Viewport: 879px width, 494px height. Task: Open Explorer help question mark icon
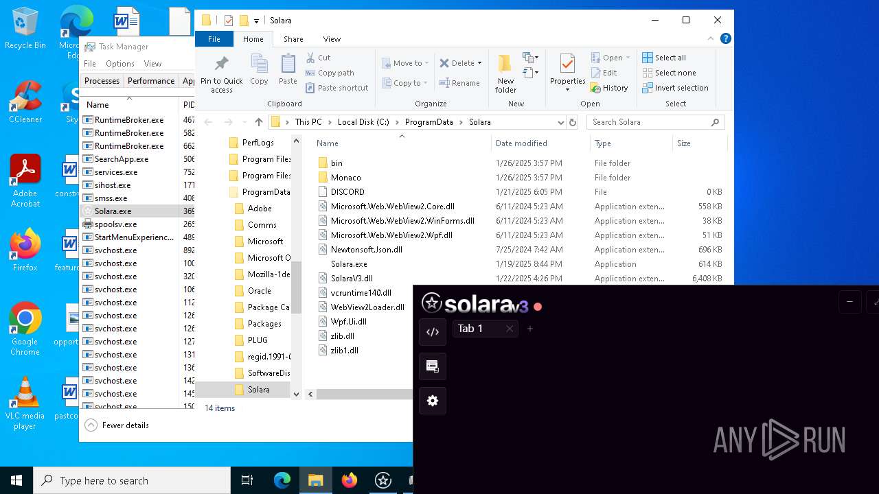pos(725,38)
